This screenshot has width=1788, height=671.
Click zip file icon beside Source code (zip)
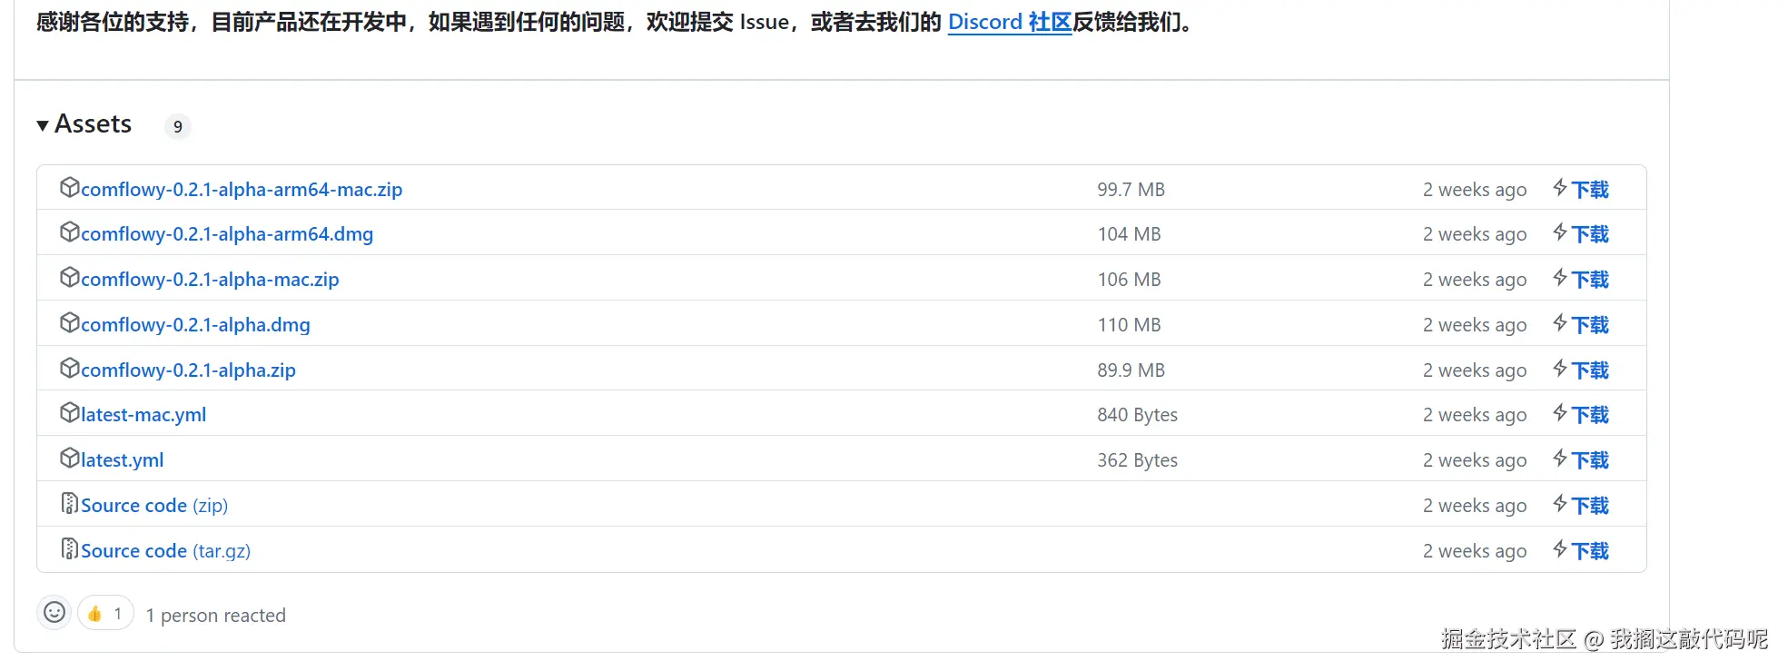point(70,503)
